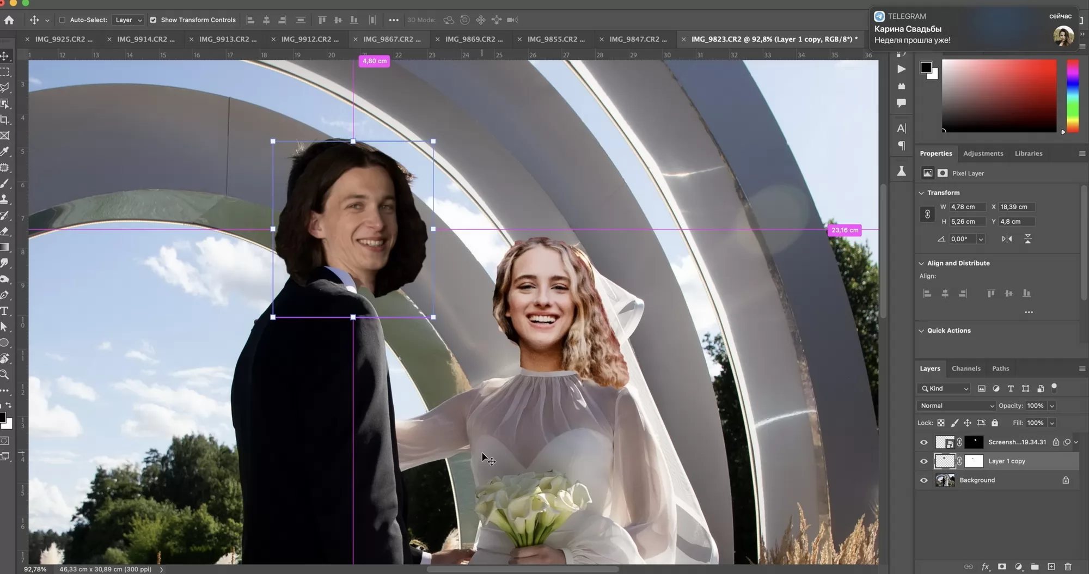The width and height of the screenshot is (1089, 574).
Task: Open rotation angle dropdown
Action: pos(981,239)
